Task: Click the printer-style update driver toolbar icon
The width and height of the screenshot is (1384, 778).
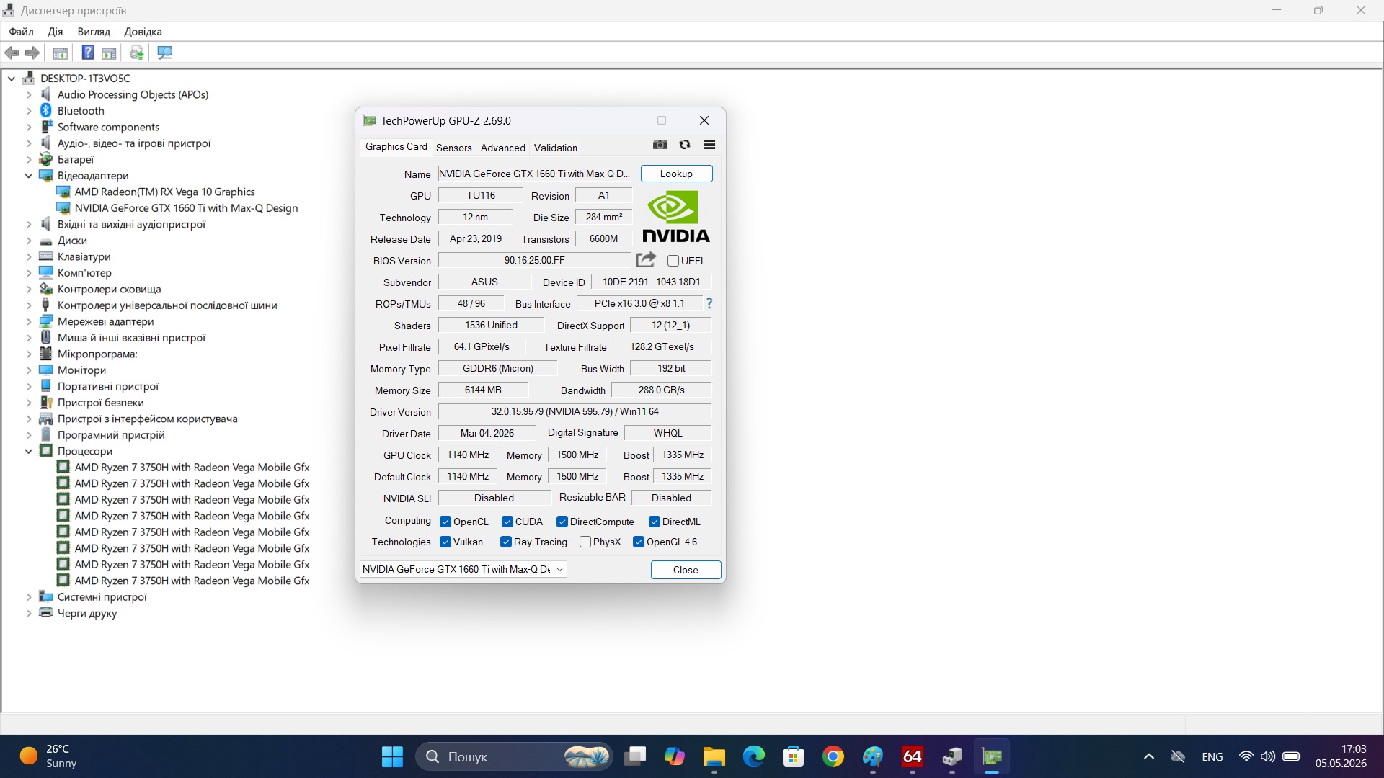Action: (136, 53)
